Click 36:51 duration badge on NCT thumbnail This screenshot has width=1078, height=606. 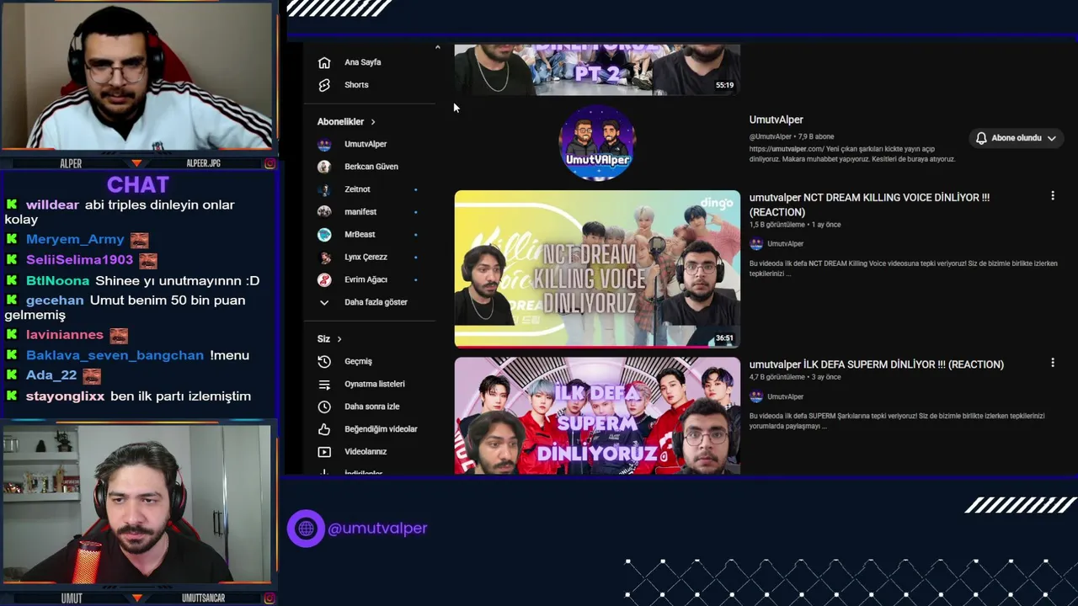click(724, 338)
